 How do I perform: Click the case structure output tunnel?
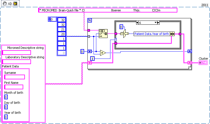point(180,34)
